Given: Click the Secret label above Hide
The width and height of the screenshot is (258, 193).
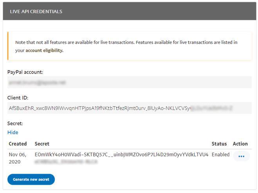Looking at the screenshot, I should 15,124.
